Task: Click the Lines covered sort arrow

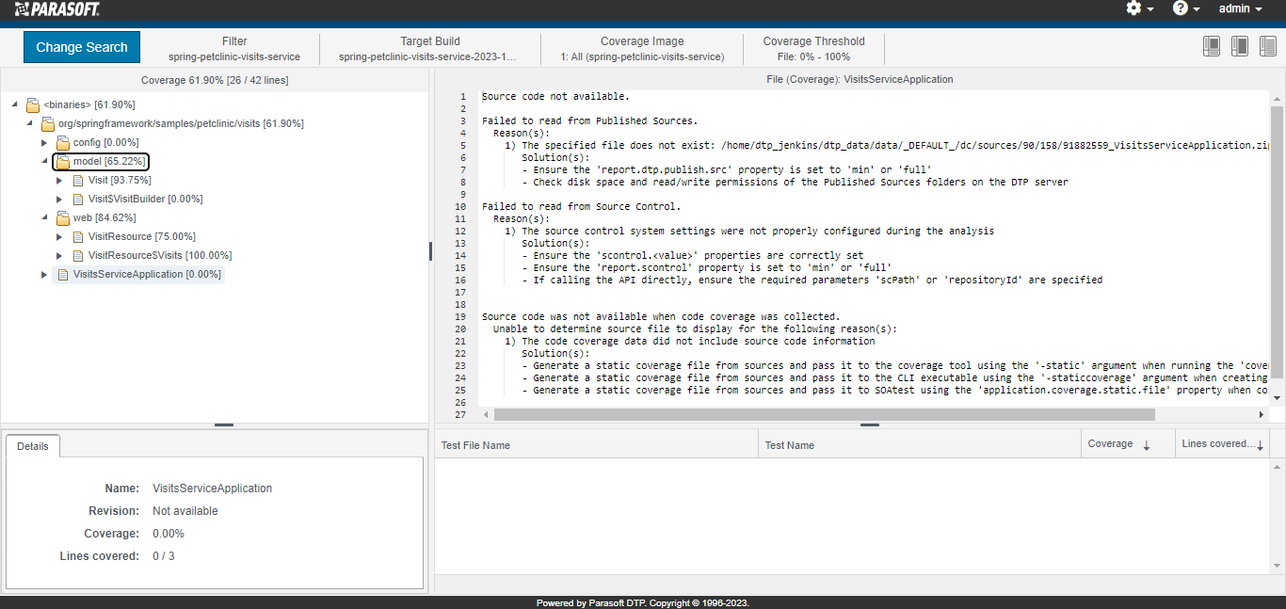Action: [x=1260, y=445]
